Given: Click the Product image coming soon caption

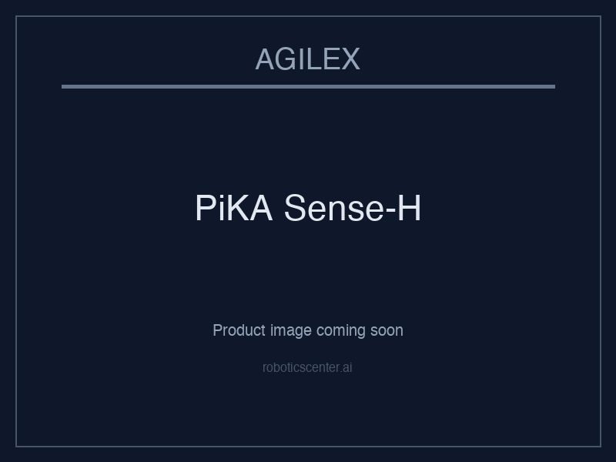Looking at the screenshot, I should [x=308, y=330].
